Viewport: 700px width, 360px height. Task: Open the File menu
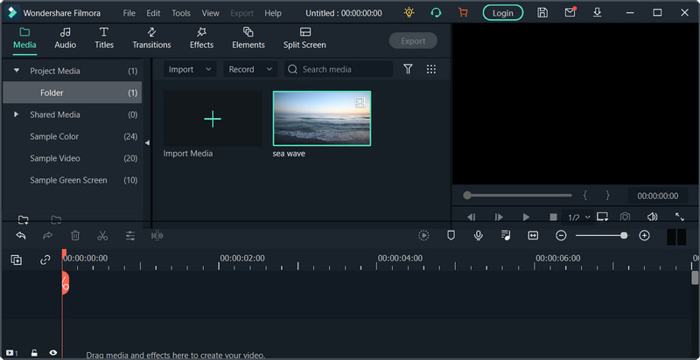coord(129,13)
